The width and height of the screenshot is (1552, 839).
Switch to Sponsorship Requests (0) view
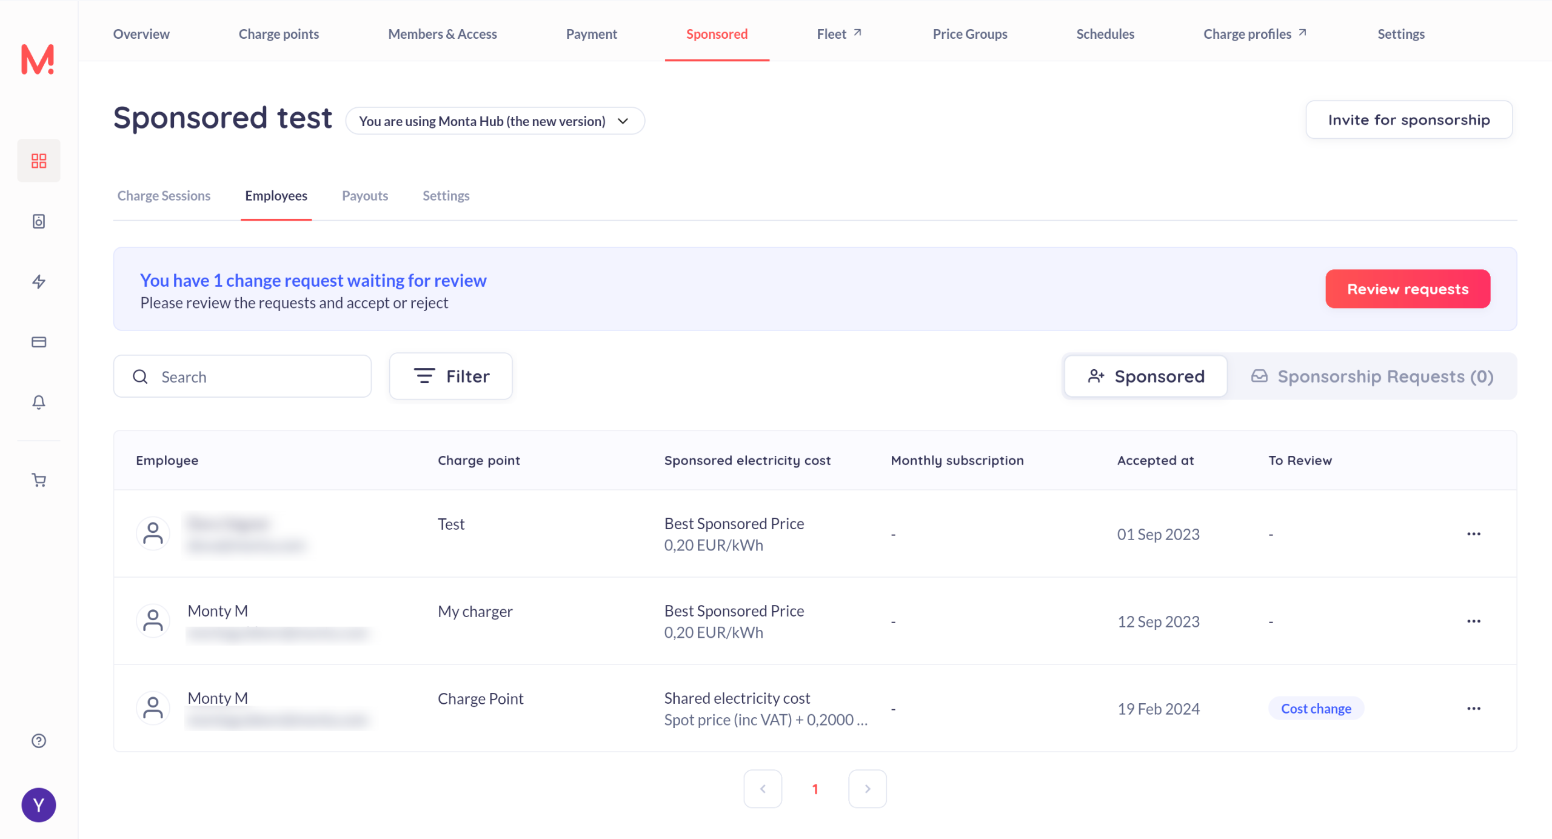point(1372,376)
